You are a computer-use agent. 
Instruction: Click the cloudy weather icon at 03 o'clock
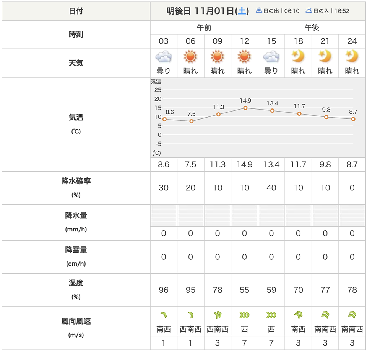tap(164, 57)
